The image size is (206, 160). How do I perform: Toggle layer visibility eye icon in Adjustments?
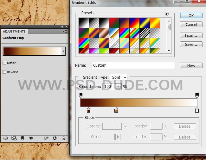31,138
